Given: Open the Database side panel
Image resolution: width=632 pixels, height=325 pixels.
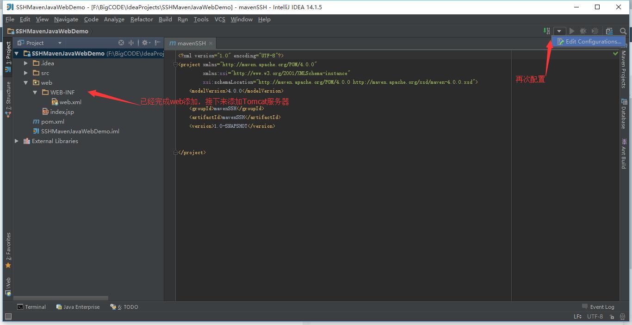Looking at the screenshot, I should pos(624,113).
